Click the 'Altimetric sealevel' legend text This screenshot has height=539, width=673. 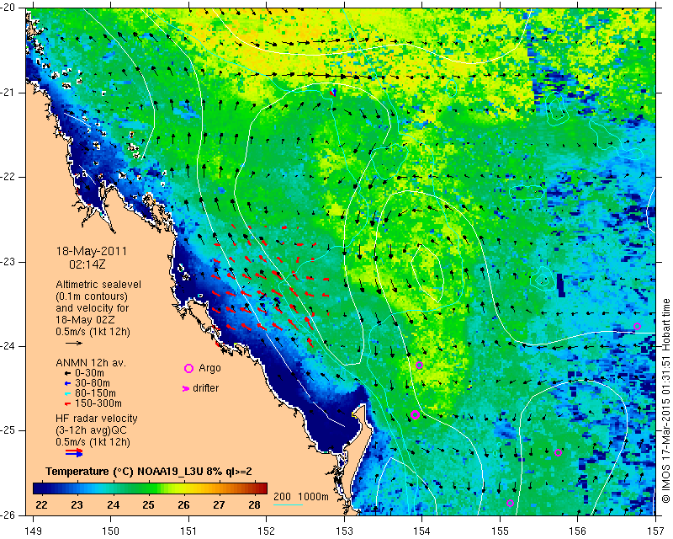tap(98, 285)
